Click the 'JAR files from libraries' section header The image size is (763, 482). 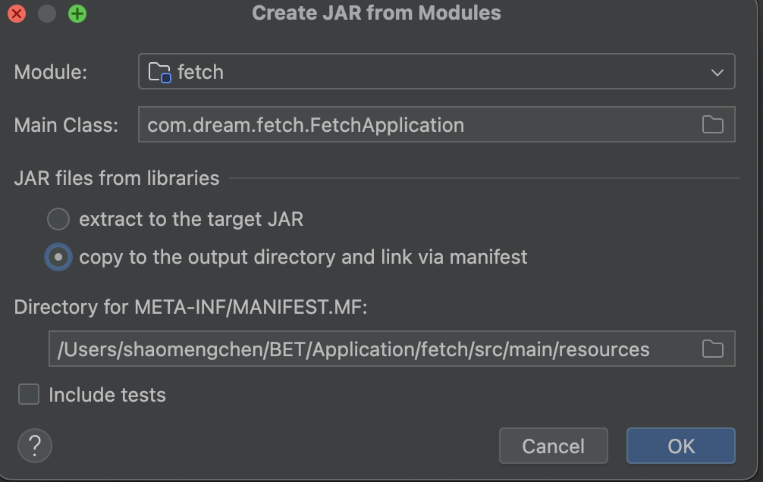point(117,178)
